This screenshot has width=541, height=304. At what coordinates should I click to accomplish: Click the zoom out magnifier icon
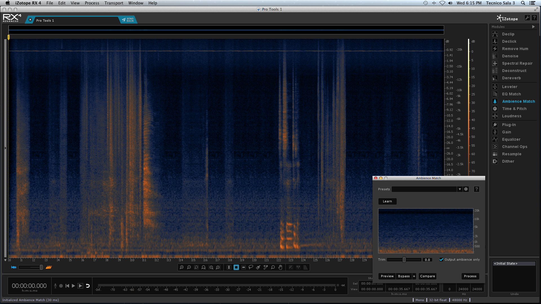pyautogui.click(x=189, y=267)
